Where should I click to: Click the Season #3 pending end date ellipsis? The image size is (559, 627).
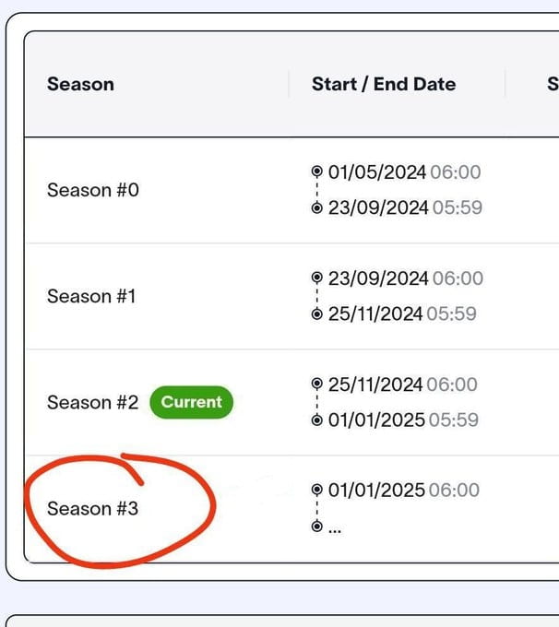coord(335,528)
